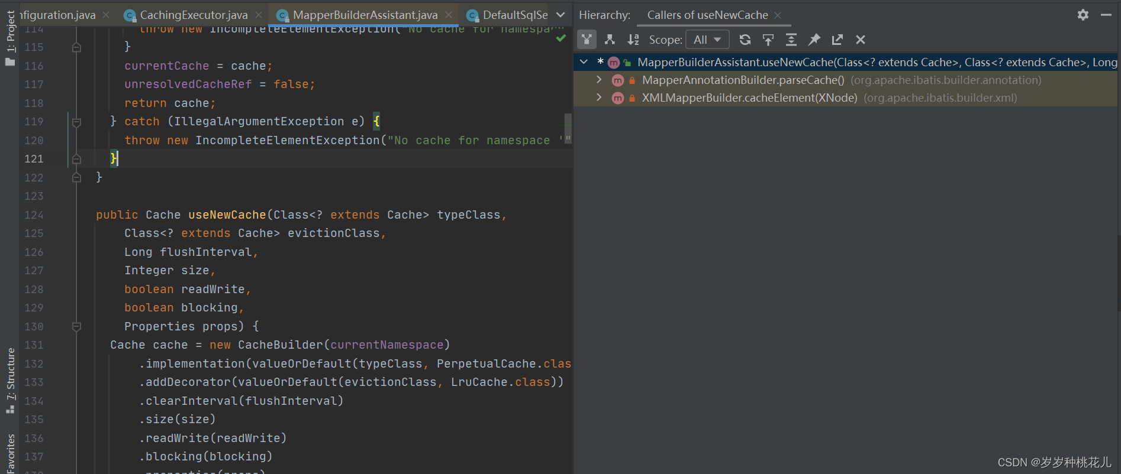Switch to MapperBuilderAssistant.java tab
This screenshot has height=474, width=1121.
(x=365, y=15)
